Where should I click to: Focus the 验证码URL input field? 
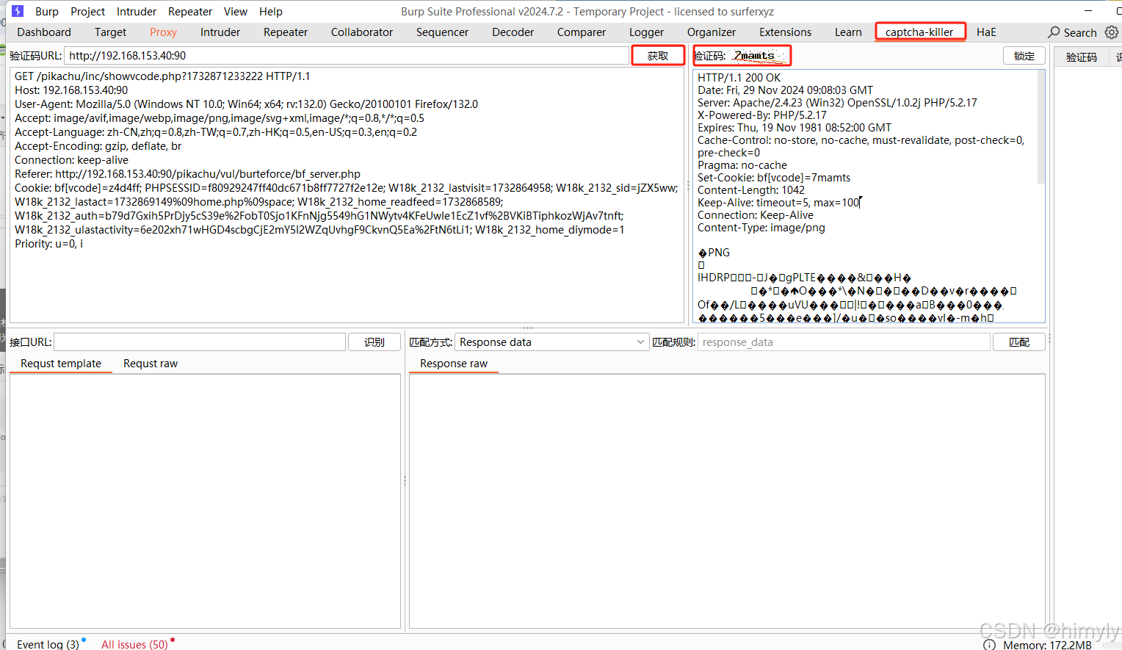tap(347, 56)
